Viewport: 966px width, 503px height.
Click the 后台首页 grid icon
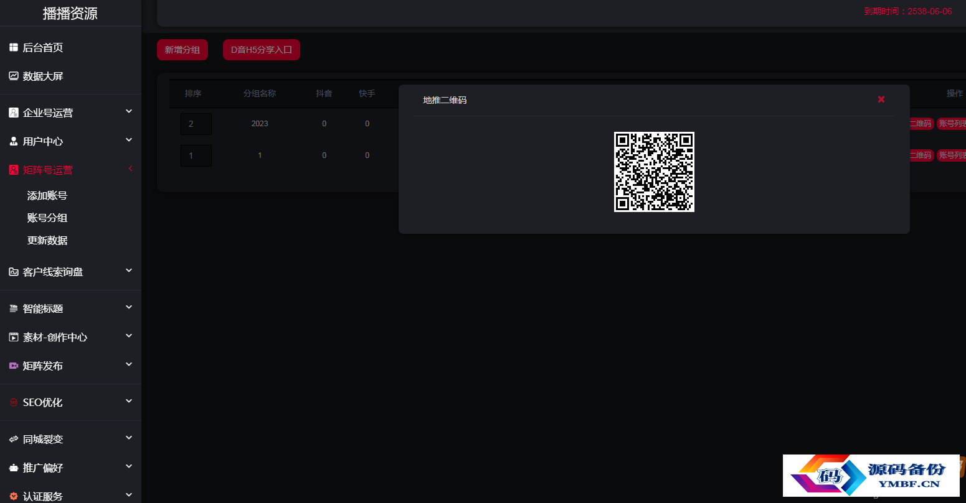[13, 47]
